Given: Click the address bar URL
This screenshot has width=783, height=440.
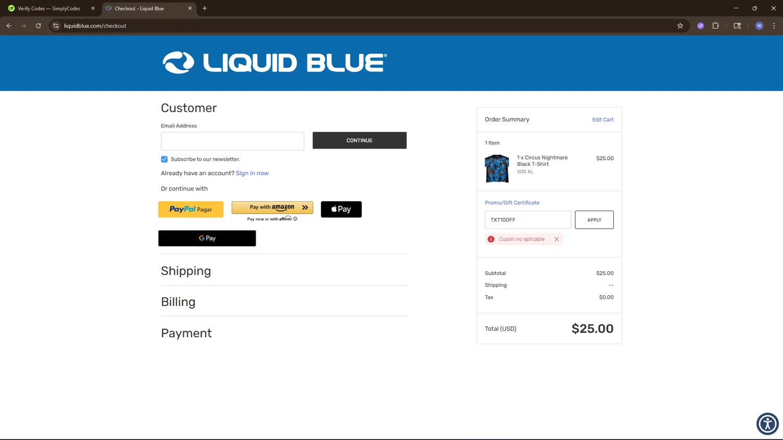Looking at the screenshot, I should click(95, 26).
